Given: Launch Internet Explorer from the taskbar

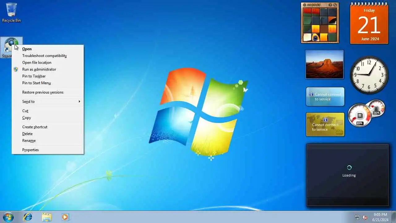Looking at the screenshot, I should [28, 217].
